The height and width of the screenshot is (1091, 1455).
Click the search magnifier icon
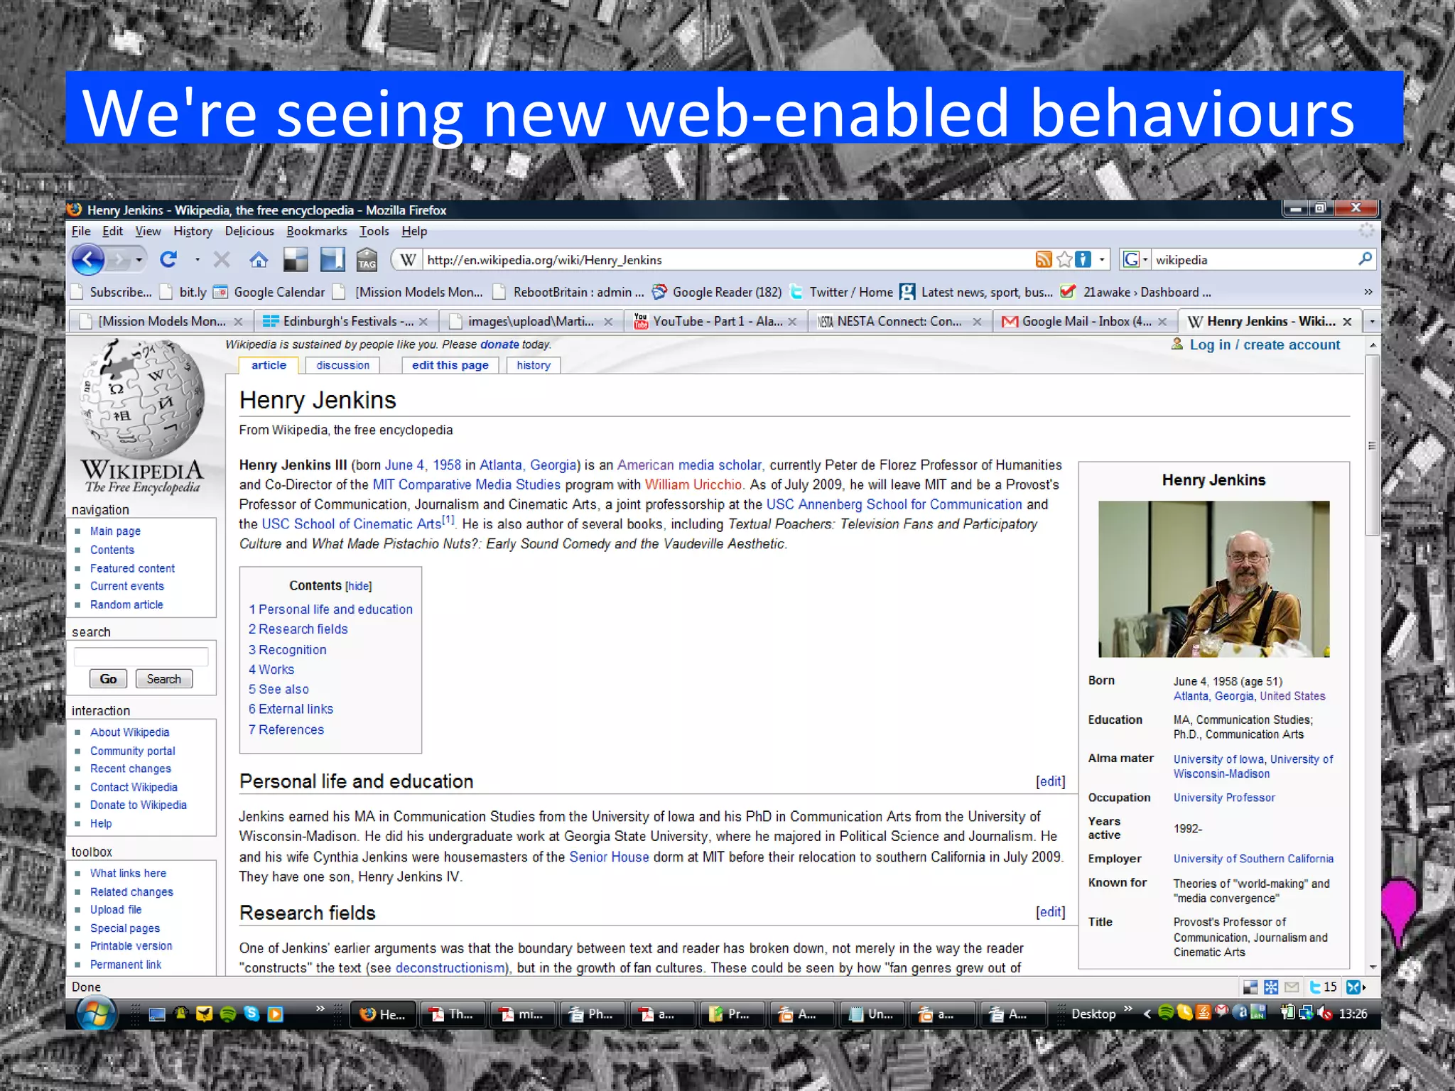point(1364,259)
